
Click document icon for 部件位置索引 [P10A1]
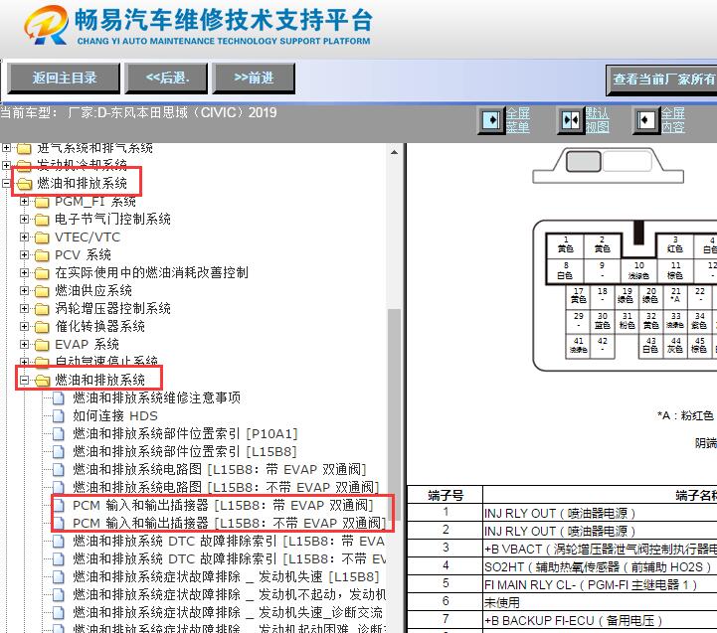[59, 433]
